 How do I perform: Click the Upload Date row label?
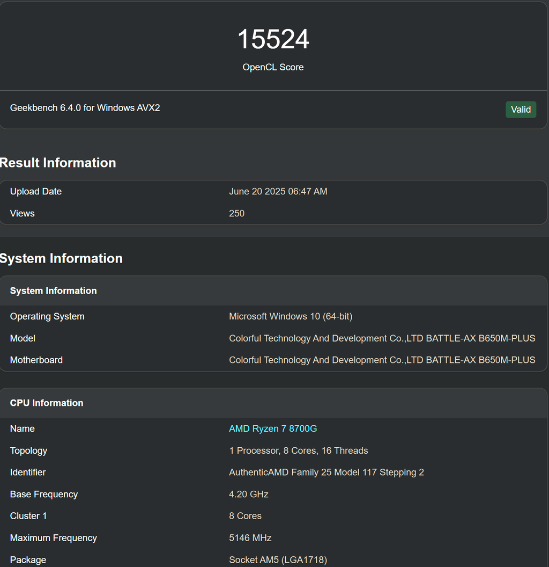click(36, 192)
